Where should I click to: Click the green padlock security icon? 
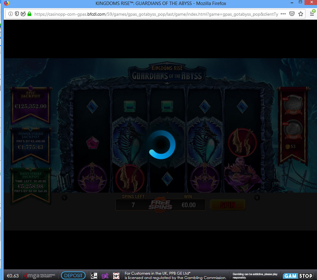pos(29,14)
